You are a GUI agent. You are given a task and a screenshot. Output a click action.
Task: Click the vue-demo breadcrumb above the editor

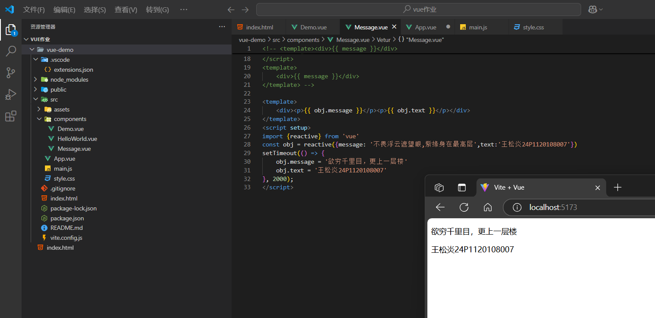[252, 40]
